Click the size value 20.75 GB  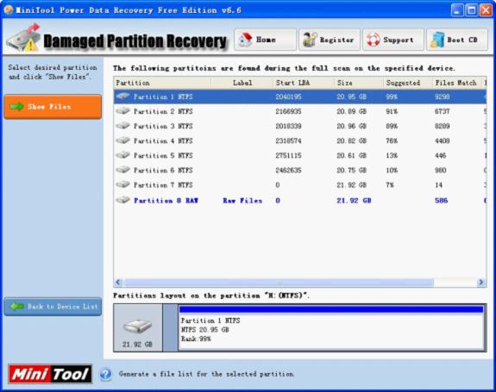(351, 171)
